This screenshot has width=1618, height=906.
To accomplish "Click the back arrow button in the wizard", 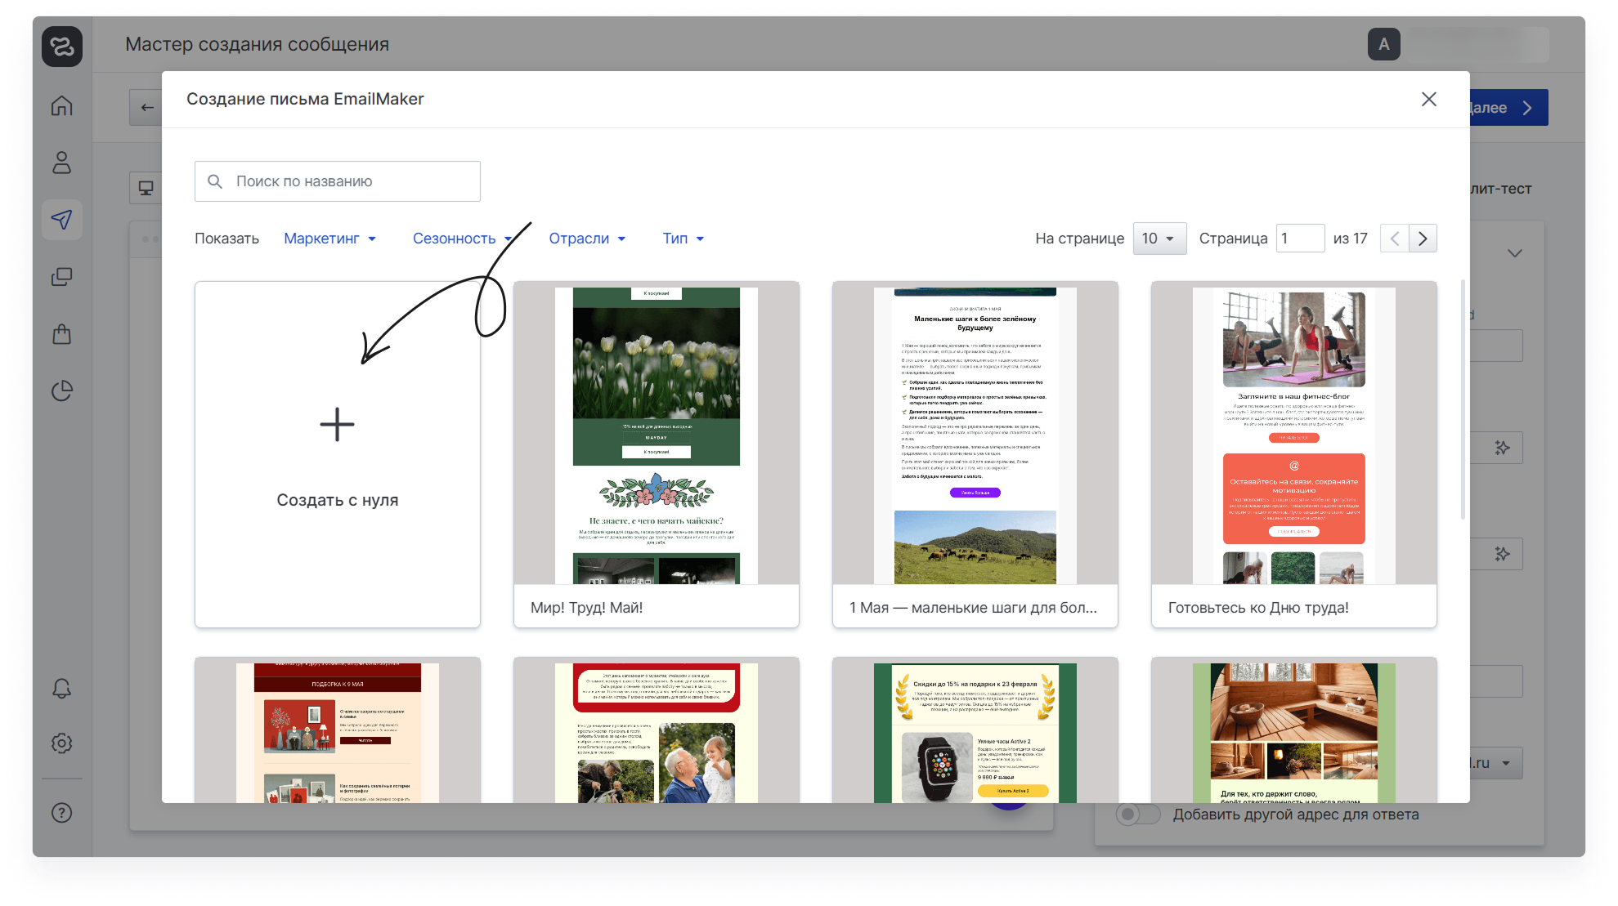I will [146, 107].
